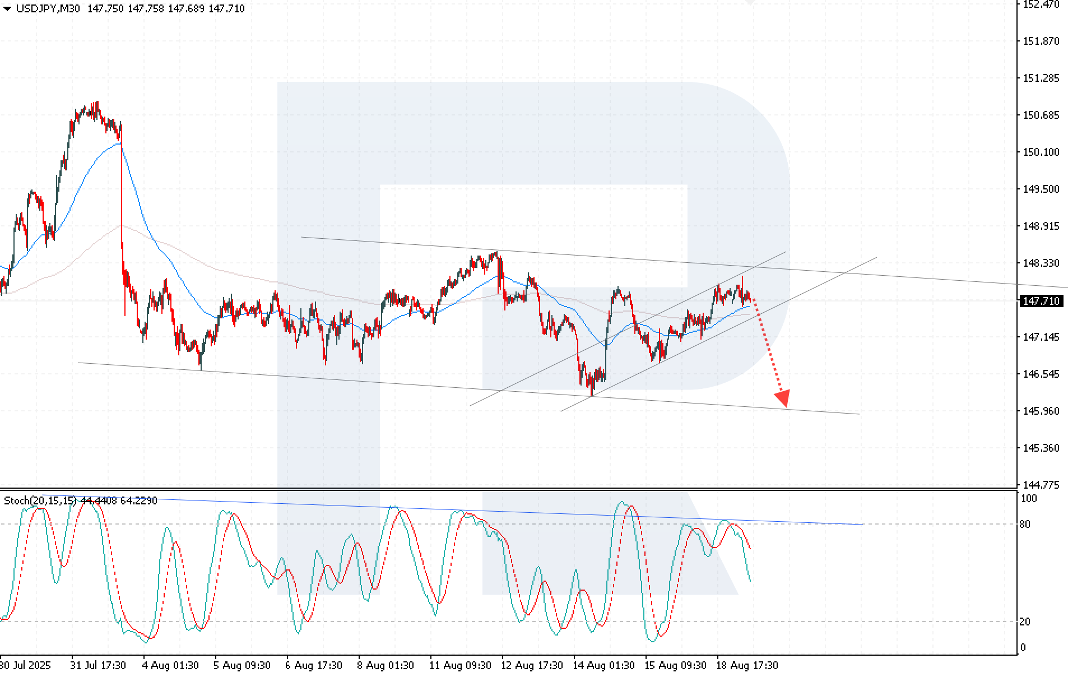1068x677 pixels.
Task: Click the 18 Aug 17:30 time axis label
Action: coord(747,665)
